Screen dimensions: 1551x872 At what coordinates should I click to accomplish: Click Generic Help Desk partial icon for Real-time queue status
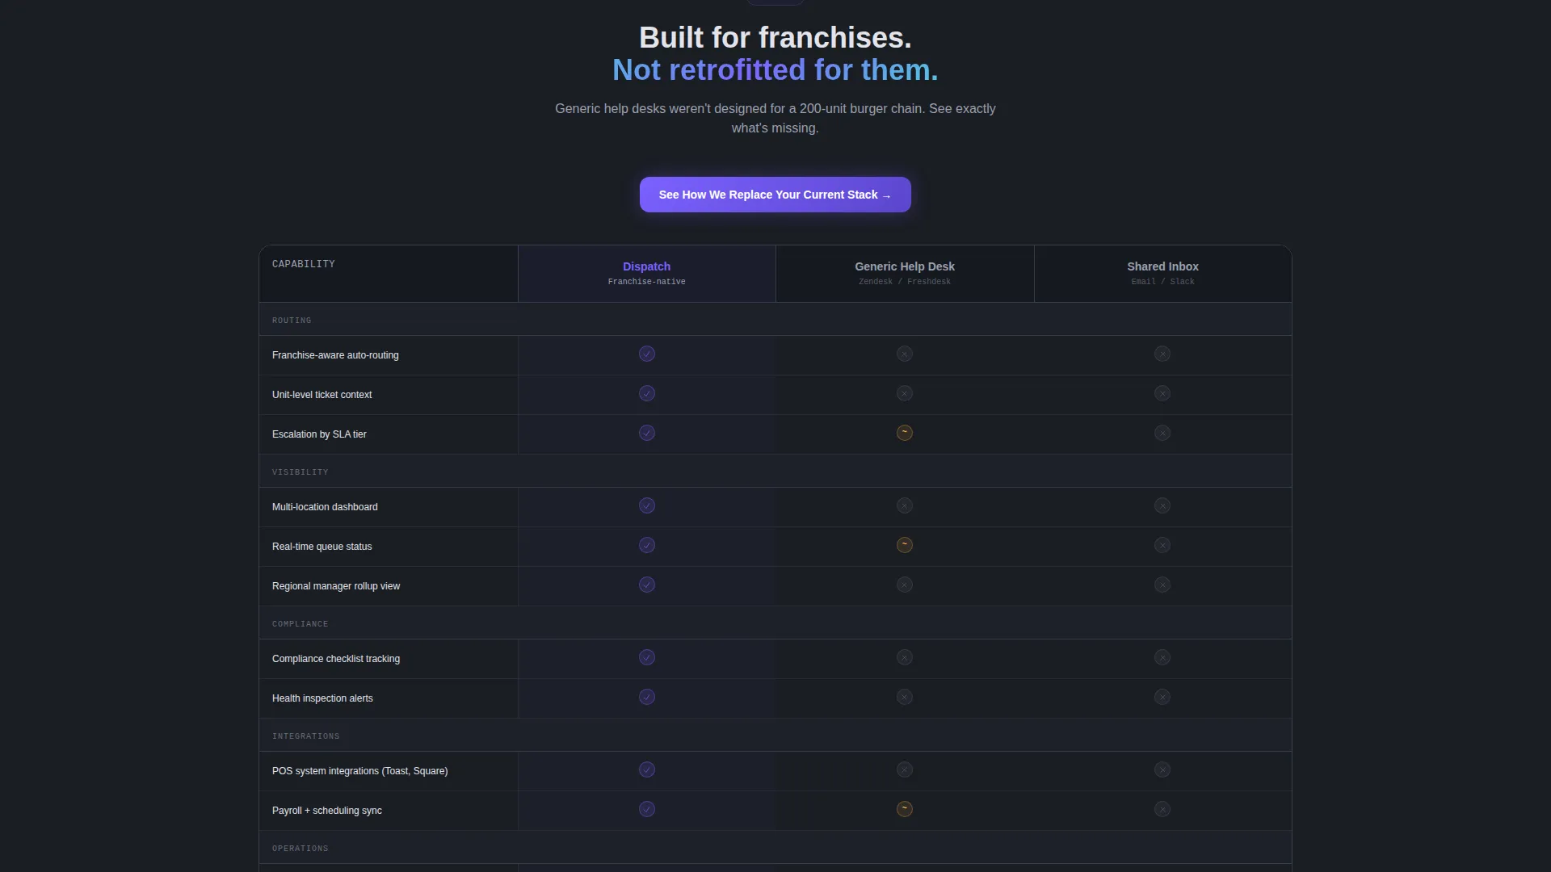(x=905, y=545)
